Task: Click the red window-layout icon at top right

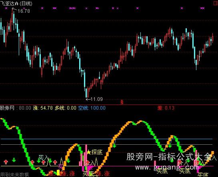Action: tap(216, 3)
